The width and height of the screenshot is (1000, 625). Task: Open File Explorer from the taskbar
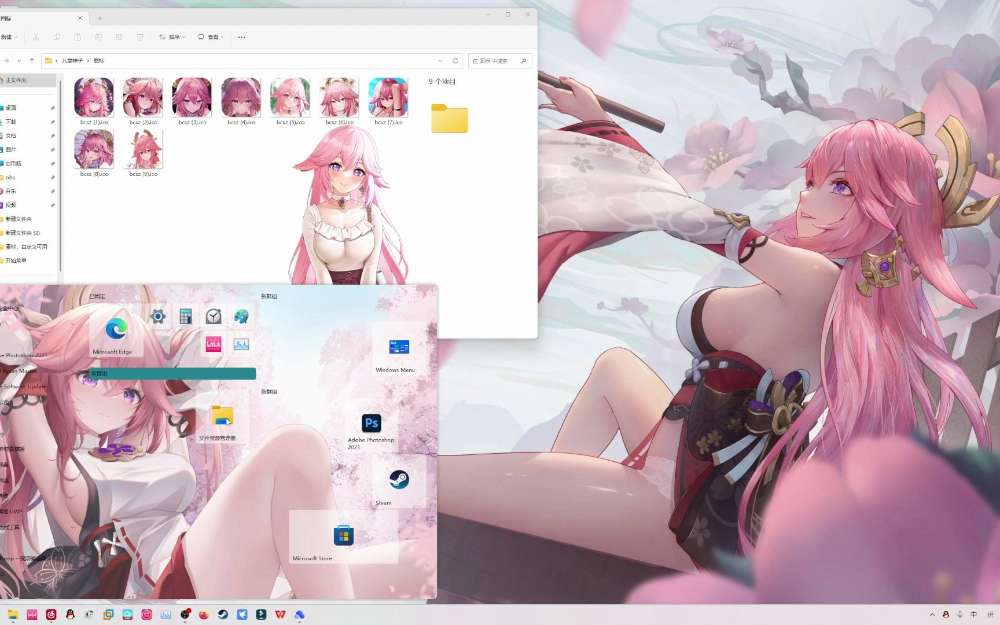coord(13,615)
